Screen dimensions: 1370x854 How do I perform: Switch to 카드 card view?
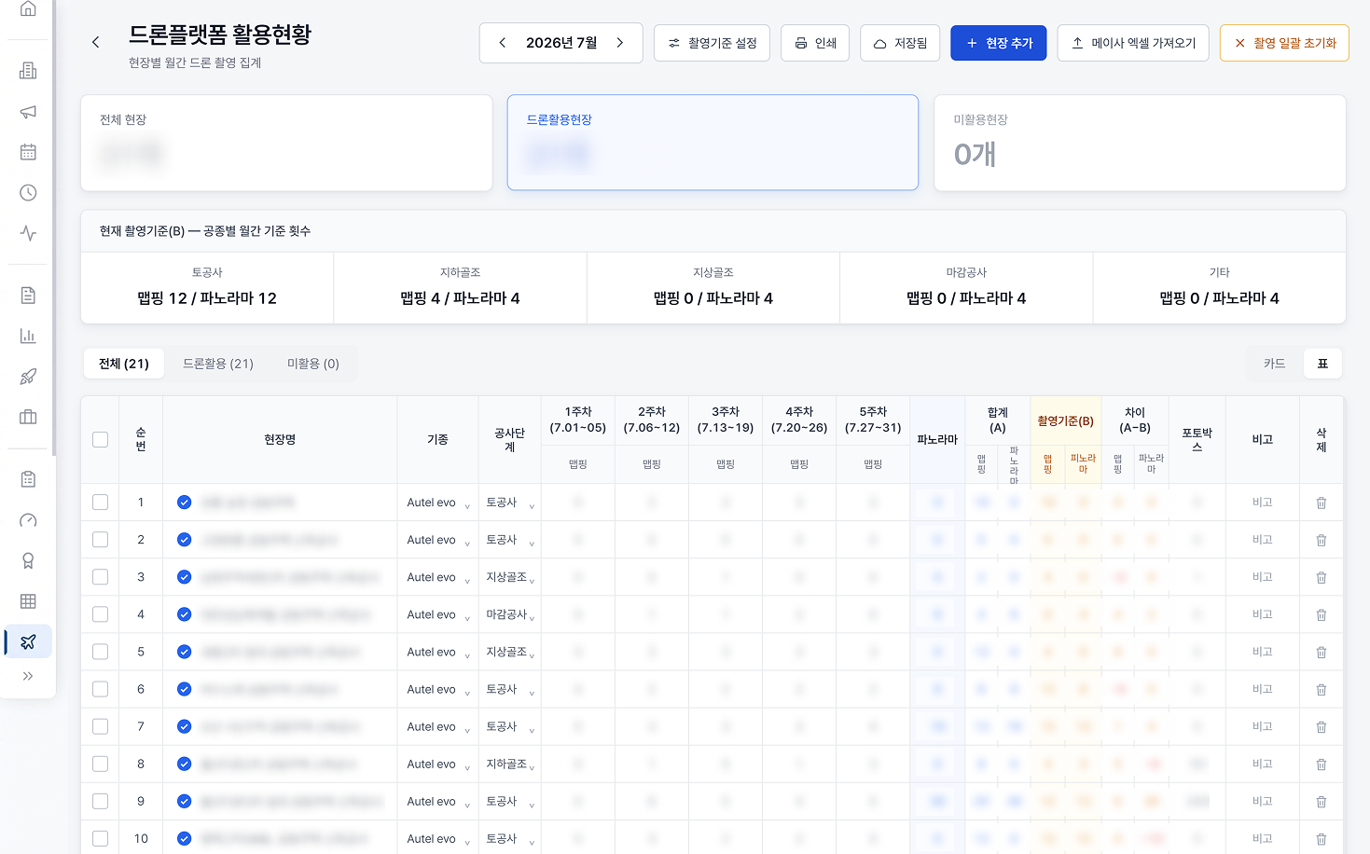1275,364
